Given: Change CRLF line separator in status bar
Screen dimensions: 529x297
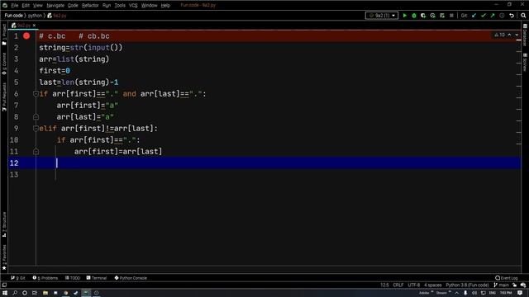Looking at the screenshot, I should coord(398,285).
